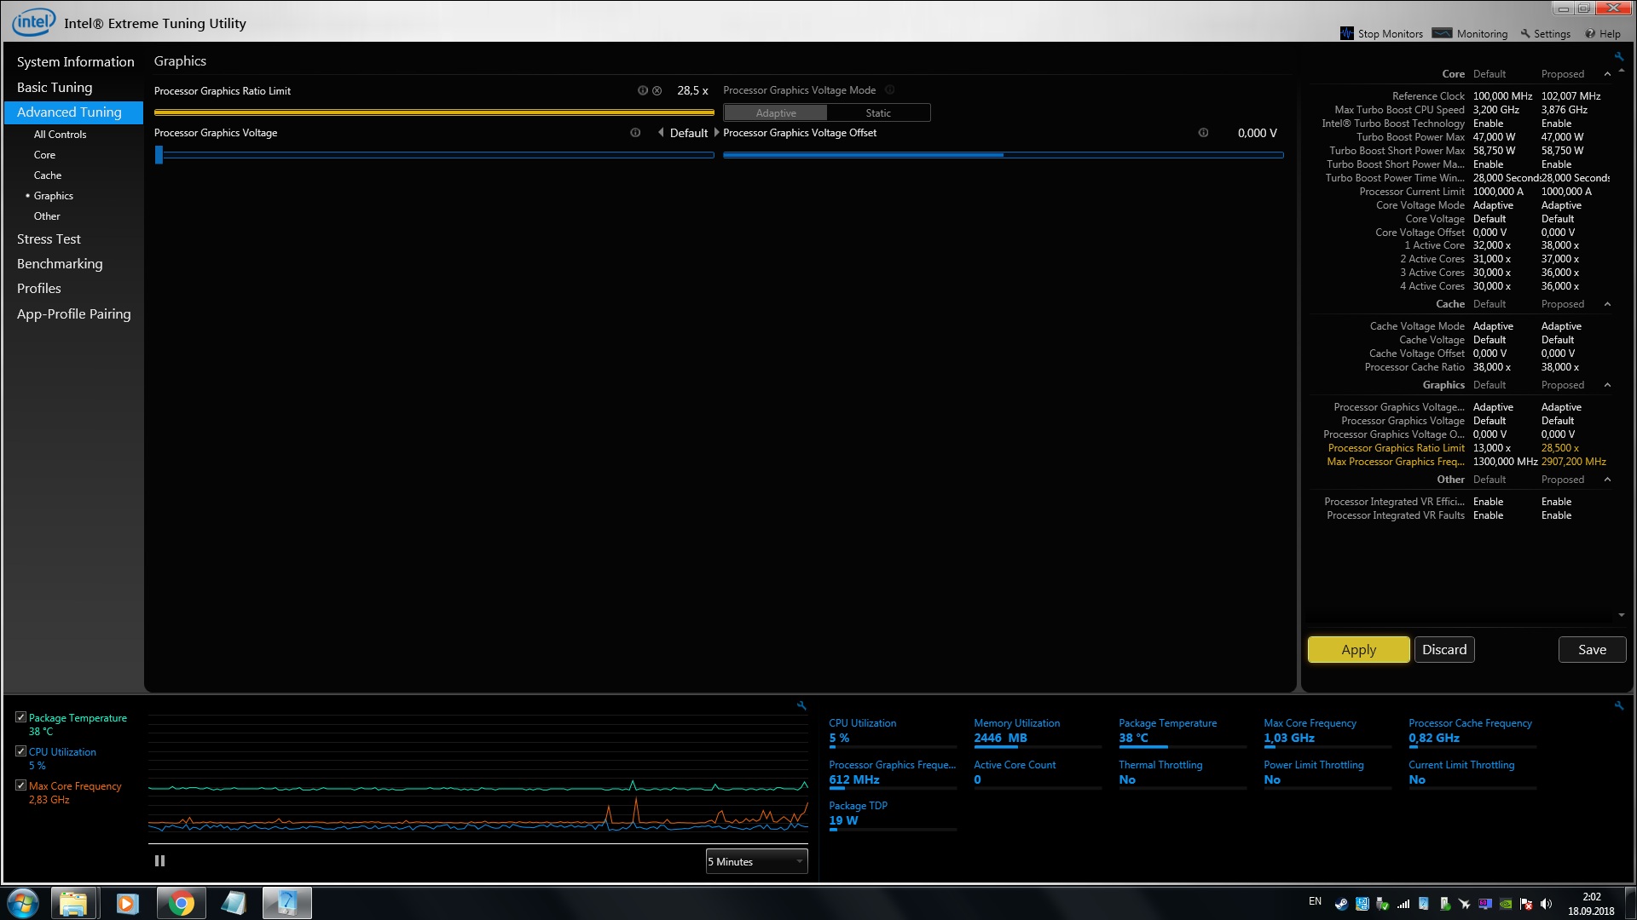The image size is (1637, 920).
Task: Toggle Max Core Frequency graph checkbox
Action: (20, 785)
